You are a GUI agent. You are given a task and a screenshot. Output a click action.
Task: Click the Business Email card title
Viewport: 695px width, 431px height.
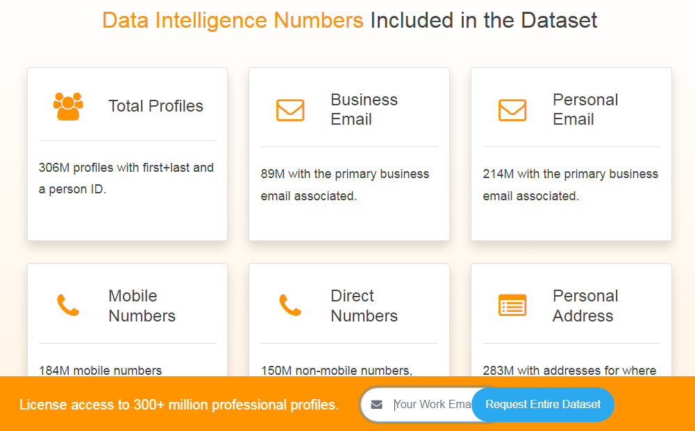click(x=364, y=109)
